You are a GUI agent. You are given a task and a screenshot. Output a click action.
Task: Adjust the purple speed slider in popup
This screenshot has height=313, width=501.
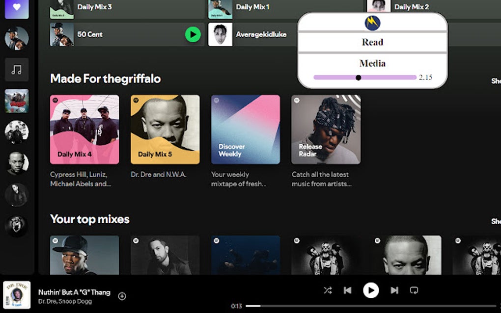pos(365,78)
